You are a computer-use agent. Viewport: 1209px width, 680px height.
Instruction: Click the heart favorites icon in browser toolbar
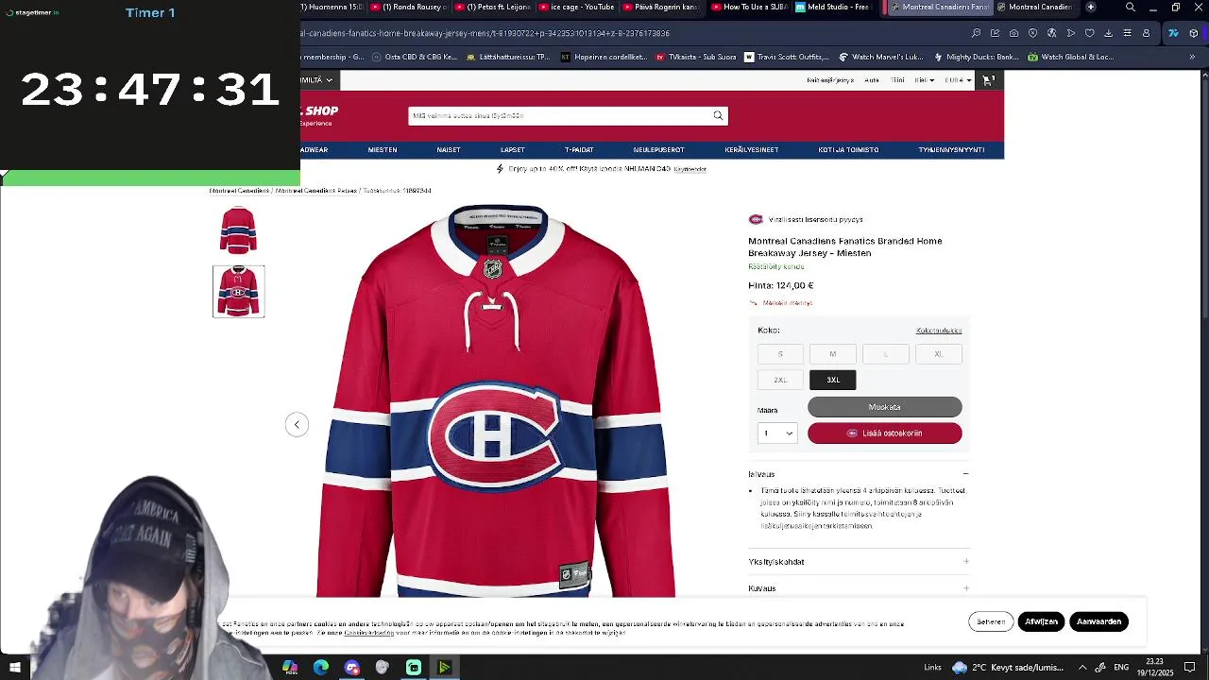click(1089, 33)
